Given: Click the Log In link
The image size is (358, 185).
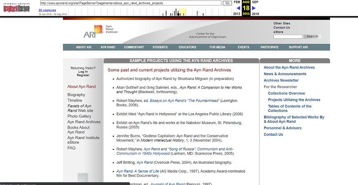Looking at the screenshot, I should click(x=83, y=71).
